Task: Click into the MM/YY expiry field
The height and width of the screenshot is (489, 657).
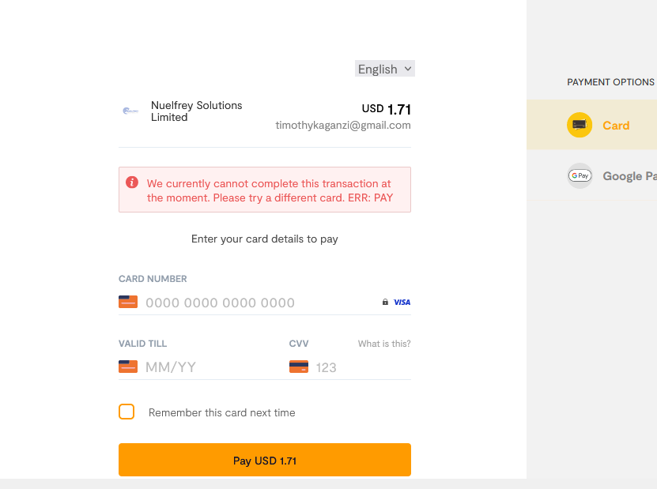Action: click(206, 367)
